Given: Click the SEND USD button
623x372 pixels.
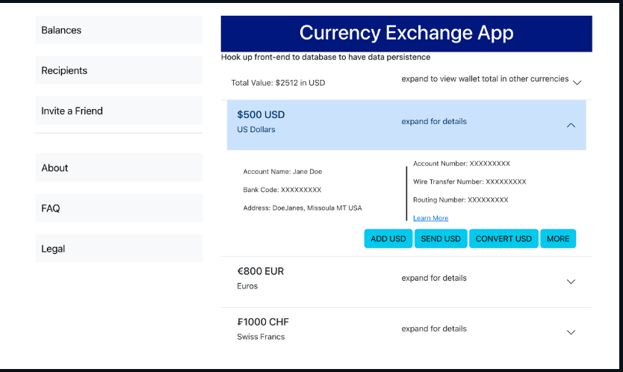Looking at the screenshot, I should (441, 238).
